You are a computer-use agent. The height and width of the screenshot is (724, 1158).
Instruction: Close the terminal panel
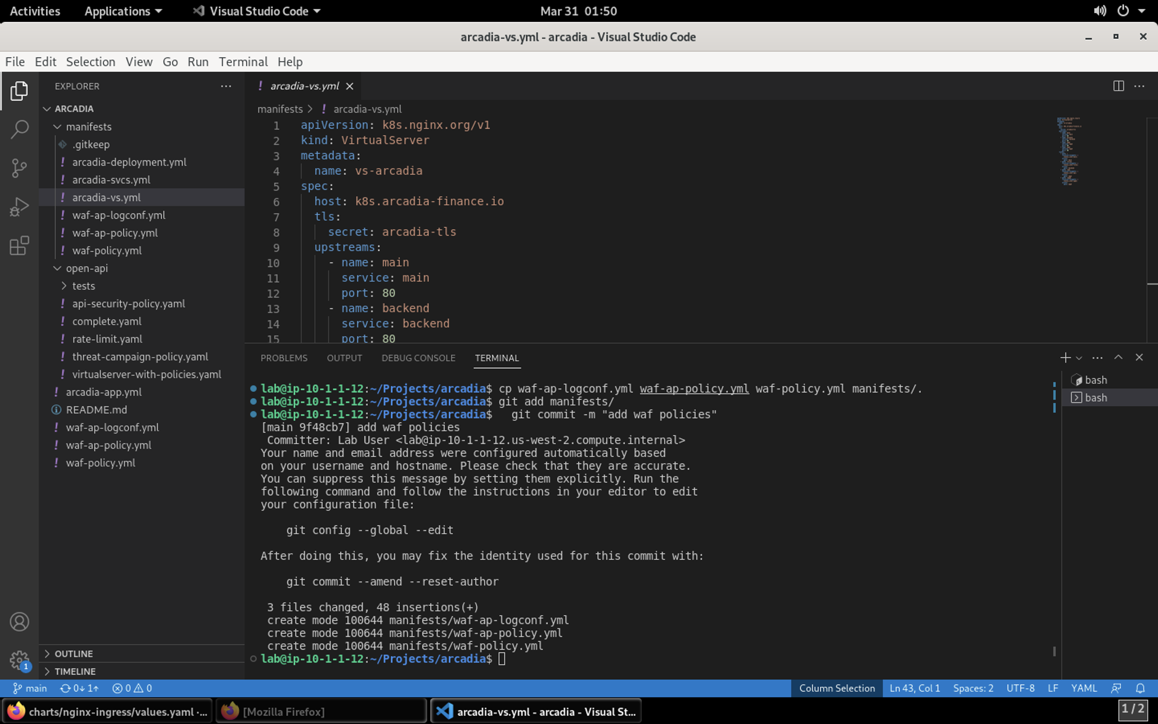pyautogui.click(x=1139, y=358)
